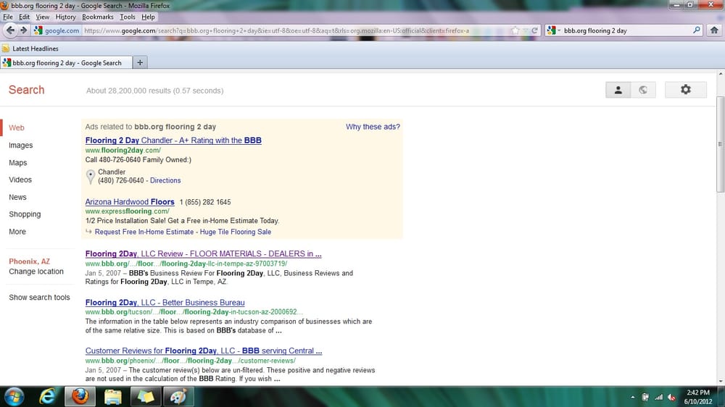
Task: Open the Tools menu
Action: (127, 17)
